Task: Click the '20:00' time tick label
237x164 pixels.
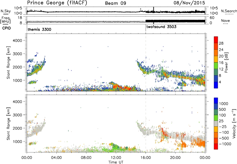Action: 175,158
